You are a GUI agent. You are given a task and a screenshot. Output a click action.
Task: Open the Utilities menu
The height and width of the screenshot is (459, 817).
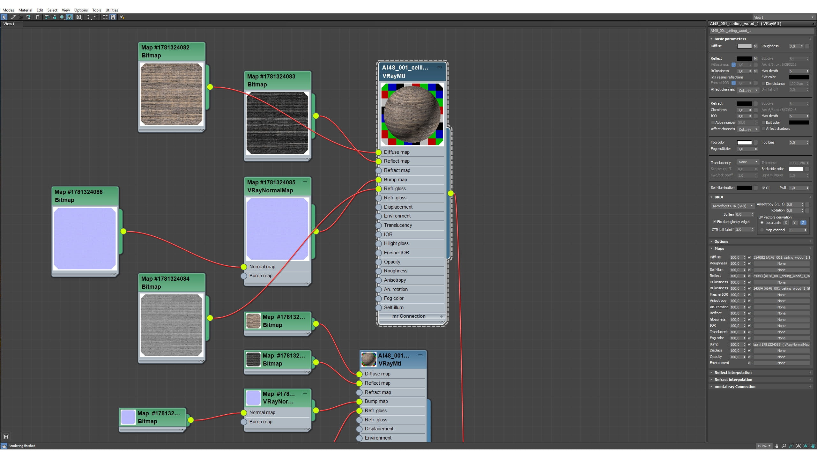112,10
